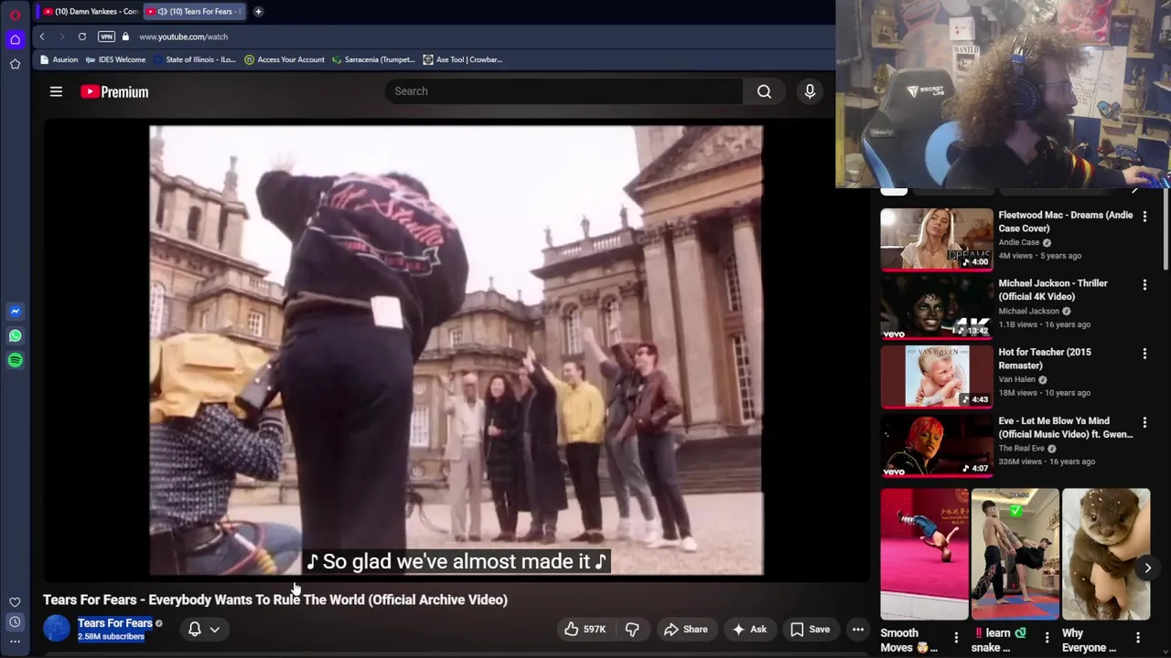The width and height of the screenshot is (1171, 658).
Task: Open the YouTube hamburger guide menu
Action: 56,91
